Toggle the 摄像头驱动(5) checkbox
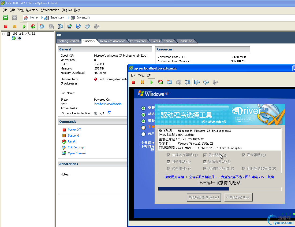Image resolution: width=295 pixels, height=227 pixels. pos(205,162)
